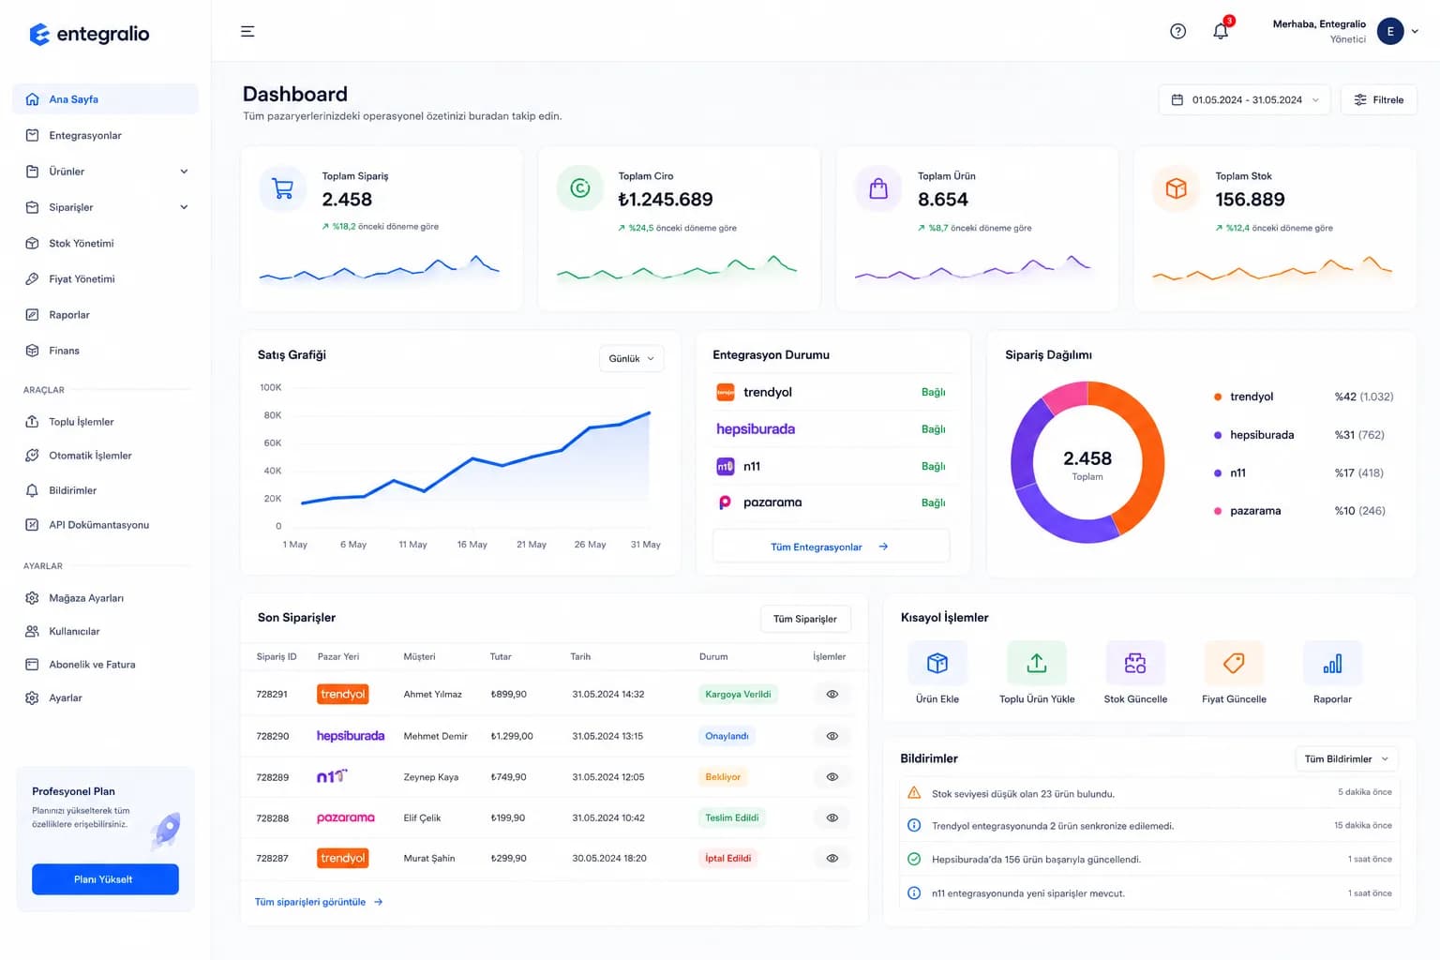The height and width of the screenshot is (960, 1440).
Task: Click the rocket icon in Profesyonel Plan card
Action: pos(166,830)
